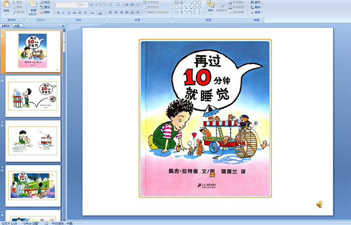Click the Convert to SmartArt icon
This screenshot has width=351, height=225.
pos(145,12)
